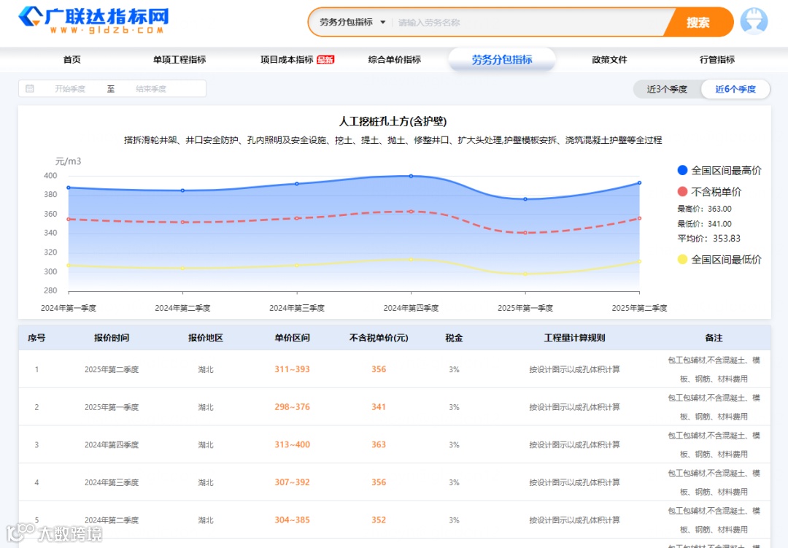Image resolution: width=788 pixels, height=548 pixels.
Task: Click the 不含税单价(元) column header
Action: [x=379, y=338]
